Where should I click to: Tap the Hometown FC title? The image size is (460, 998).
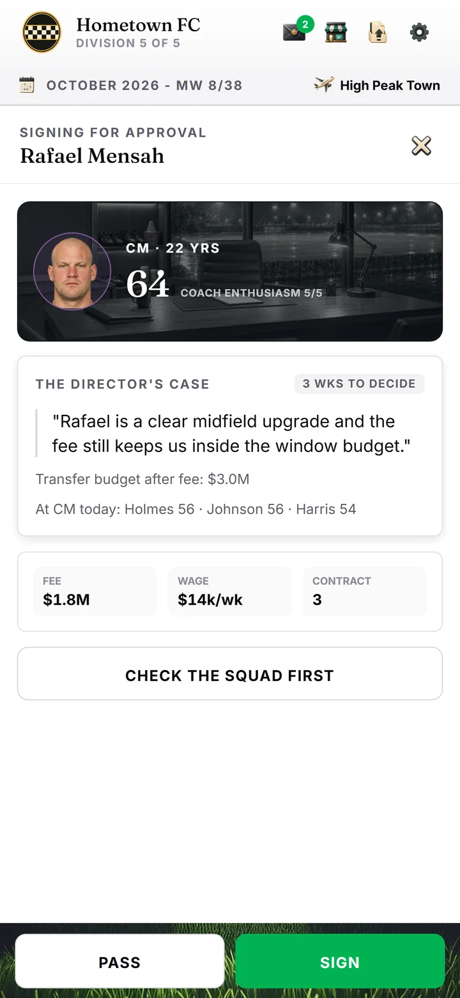pos(138,25)
